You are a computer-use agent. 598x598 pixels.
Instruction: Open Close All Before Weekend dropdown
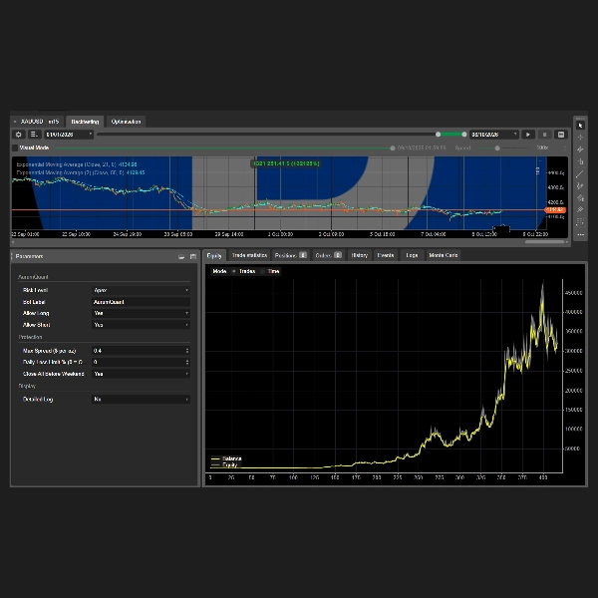click(x=141, y=374)
